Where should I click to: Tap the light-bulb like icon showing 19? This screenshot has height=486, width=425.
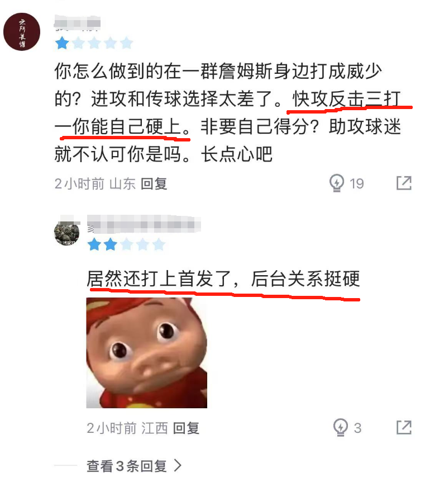pyautogui.click(x=336, y=183)
